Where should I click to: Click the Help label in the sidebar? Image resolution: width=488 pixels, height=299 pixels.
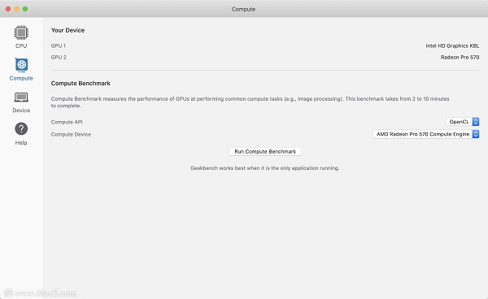click(21, 143)
